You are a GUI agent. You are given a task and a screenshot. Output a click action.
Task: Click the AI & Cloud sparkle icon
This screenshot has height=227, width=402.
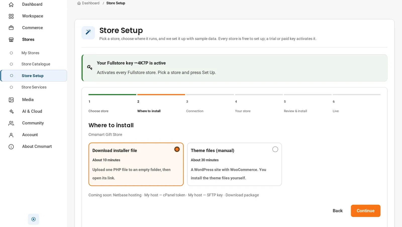(11, 111)
